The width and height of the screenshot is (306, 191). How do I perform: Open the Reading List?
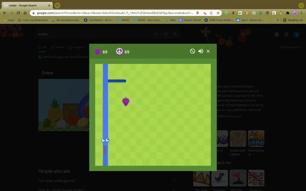(293, 20)
